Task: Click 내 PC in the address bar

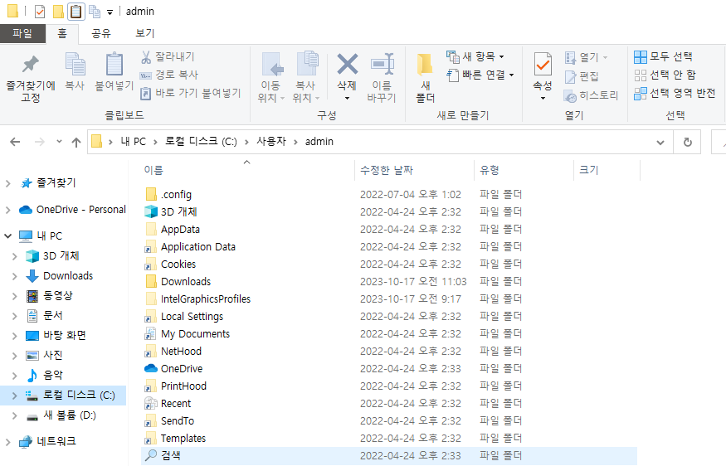Action: (x=133, y=142)
